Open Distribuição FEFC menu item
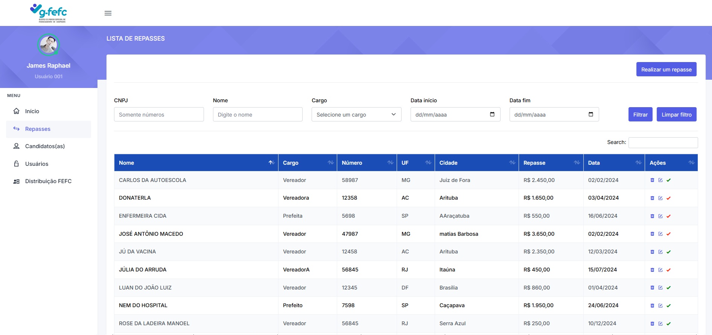This screenshot has height=335, width=712. [48, 181]
